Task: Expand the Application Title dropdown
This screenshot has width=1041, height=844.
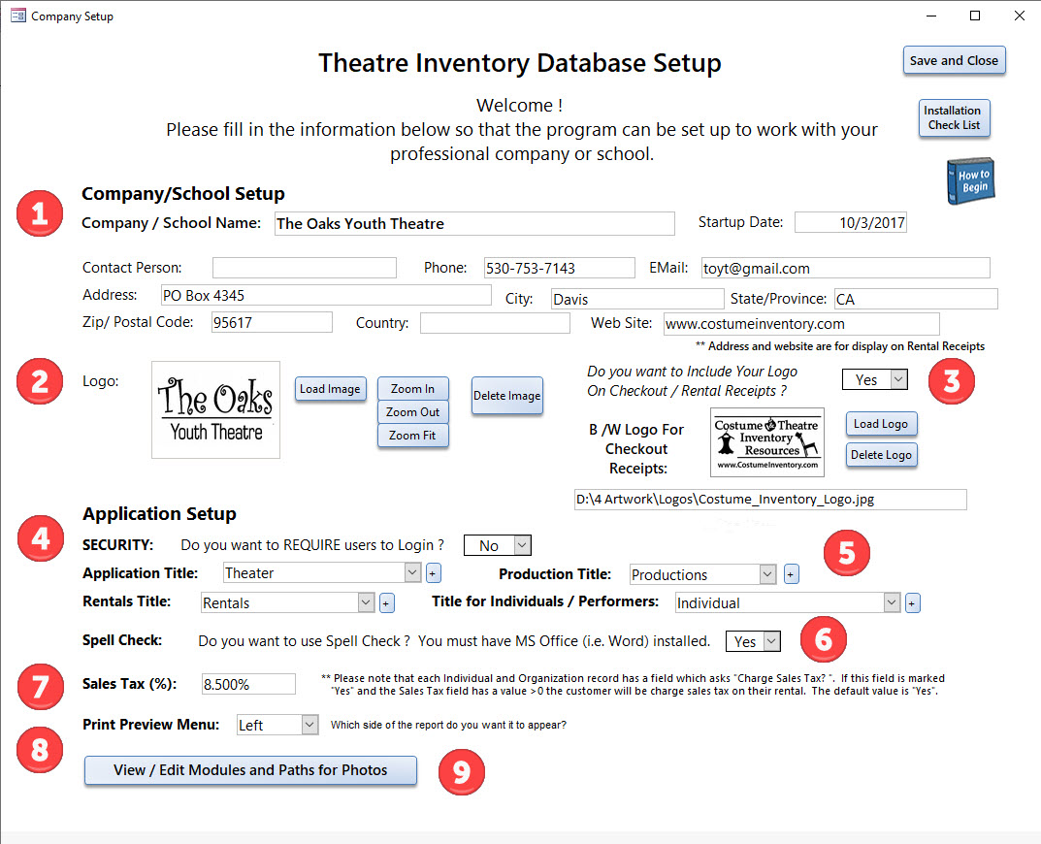Action: (x=412, y=572)
